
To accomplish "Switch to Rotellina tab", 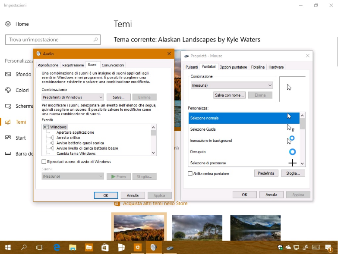I will coord(258,67).
